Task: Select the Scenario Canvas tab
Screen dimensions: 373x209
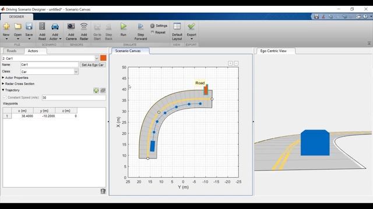Action: click(x=128, y=51)
